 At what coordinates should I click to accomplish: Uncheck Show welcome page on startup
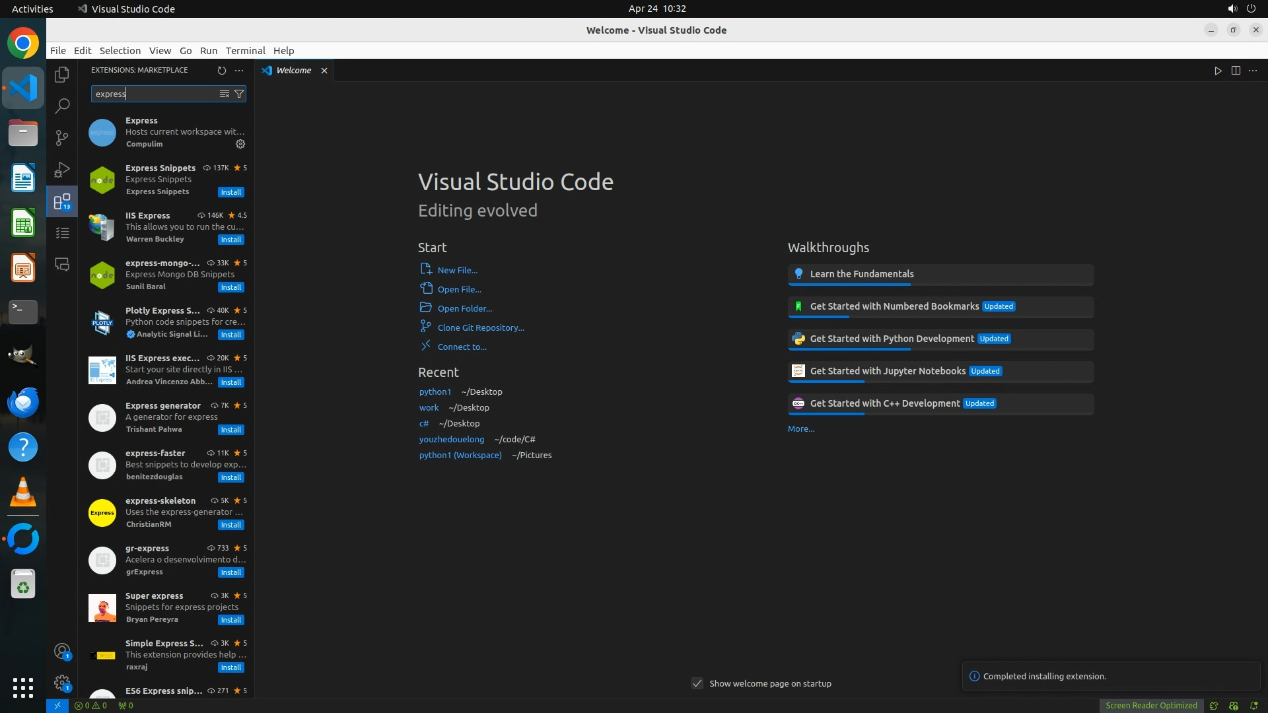click(697, 683)
